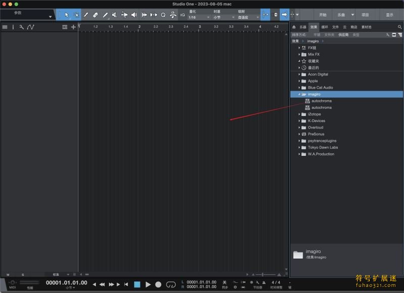Toggle the Snap to grid button
Screen dimensions: 404x293
266,15
